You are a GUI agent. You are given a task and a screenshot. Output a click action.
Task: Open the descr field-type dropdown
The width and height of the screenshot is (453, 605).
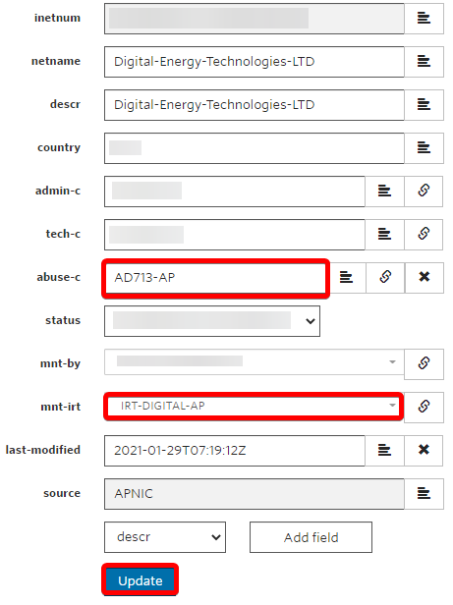pos(165,537)
